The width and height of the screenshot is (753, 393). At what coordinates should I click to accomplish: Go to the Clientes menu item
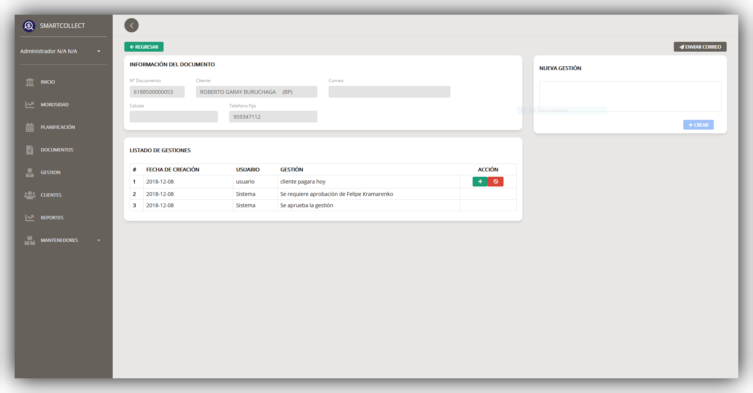tap(51, 195)
